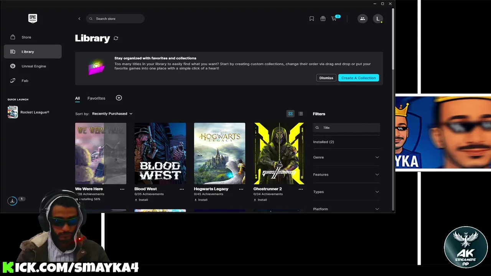Switch to grid view
The image size is (491, 276).
pyautogui.click(x=290, y=114)
